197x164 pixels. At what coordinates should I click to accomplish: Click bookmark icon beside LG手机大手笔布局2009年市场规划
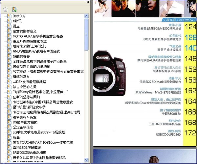(x=9, y=132)
